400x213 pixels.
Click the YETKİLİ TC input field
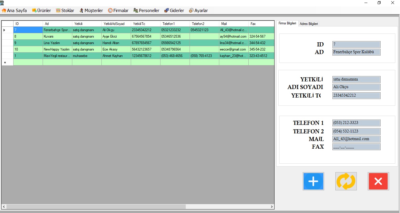(x=357, y=95)
